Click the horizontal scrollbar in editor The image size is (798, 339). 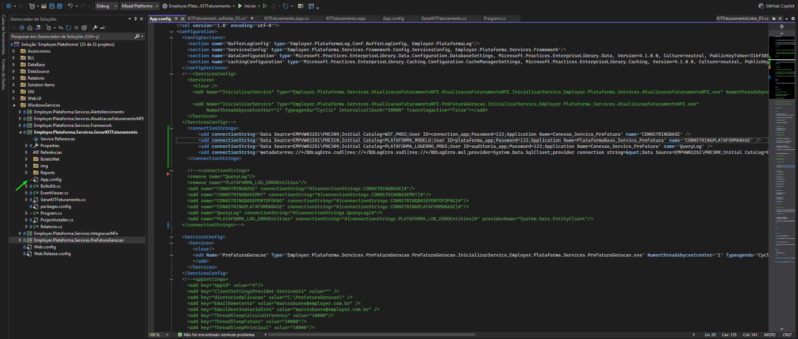pyautogui.click(x=372, y=335)
